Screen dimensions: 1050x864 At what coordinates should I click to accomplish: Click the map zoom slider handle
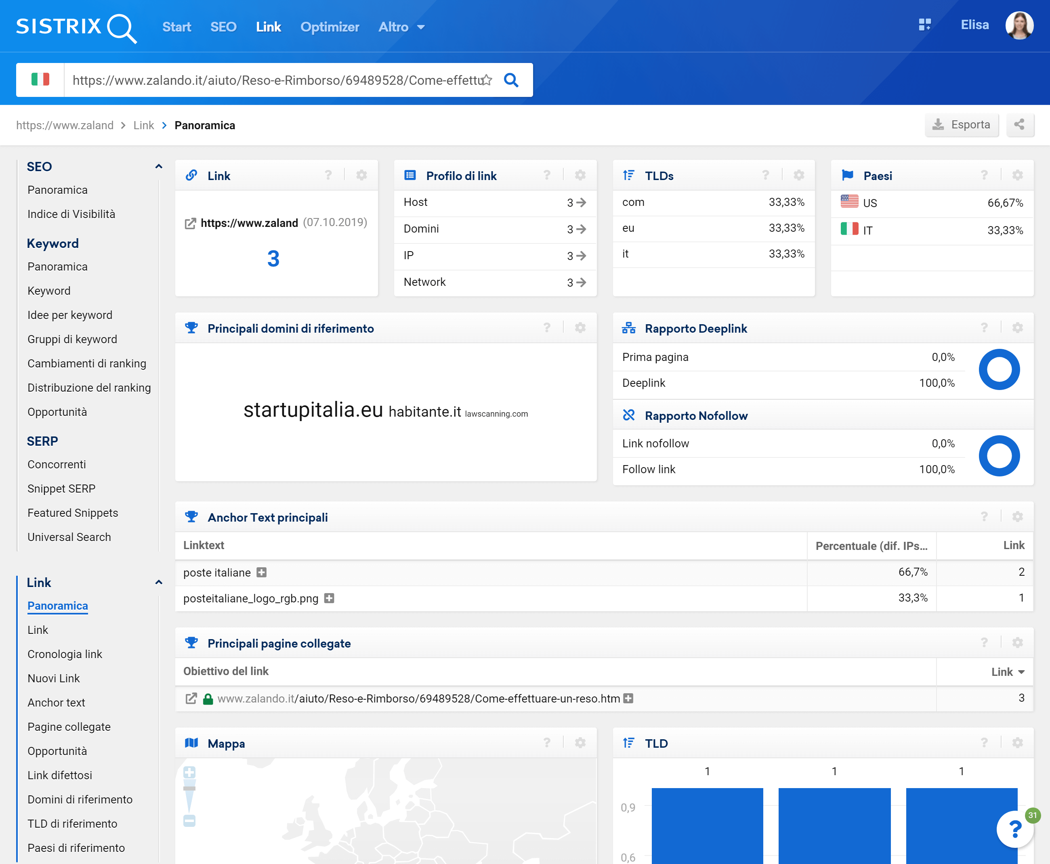pos(189,789)
